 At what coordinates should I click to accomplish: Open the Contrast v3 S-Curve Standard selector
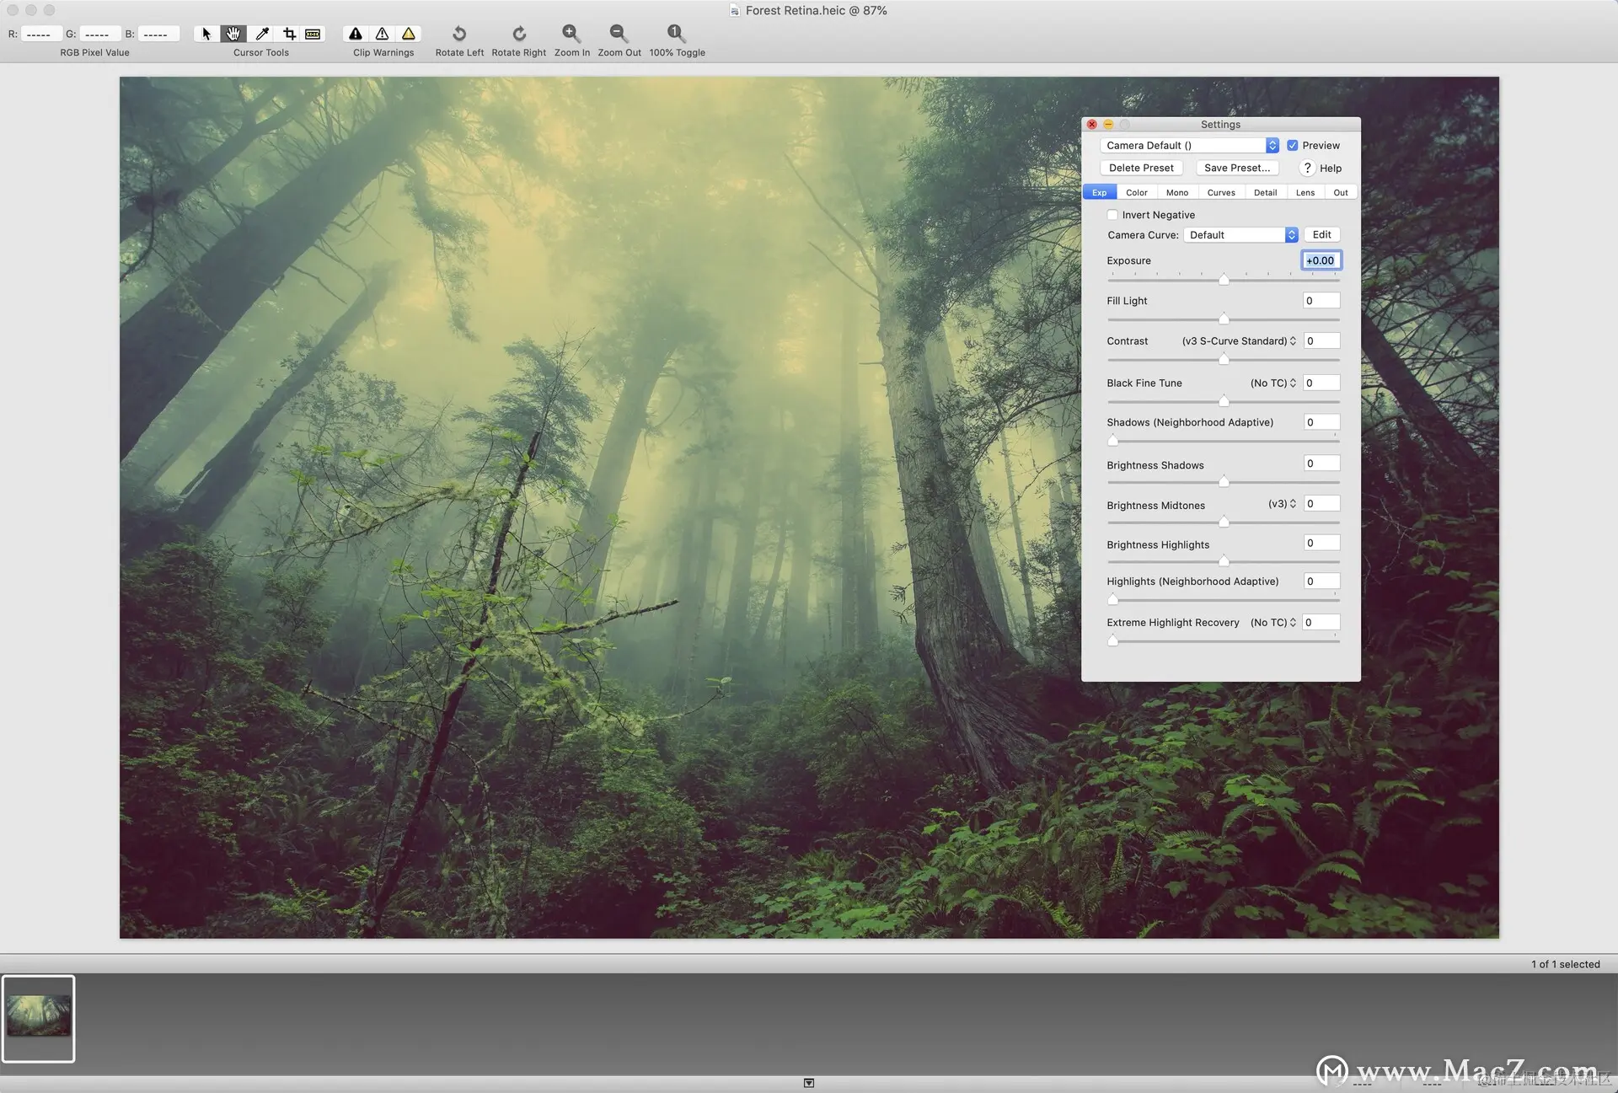click(1239, 341)
